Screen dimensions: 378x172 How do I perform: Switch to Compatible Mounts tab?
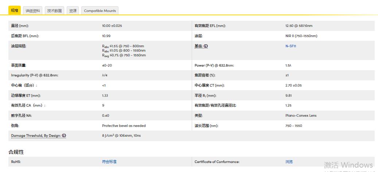click(100, 11)
